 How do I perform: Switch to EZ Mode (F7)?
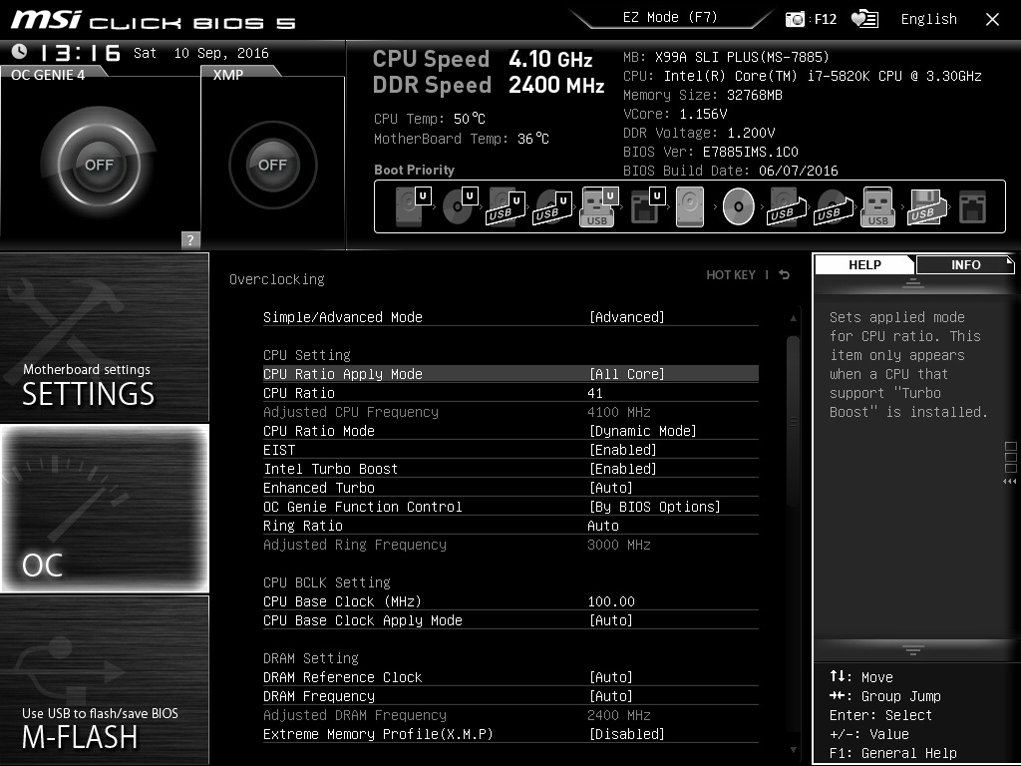pyautogui.click(x=670, y=18)
